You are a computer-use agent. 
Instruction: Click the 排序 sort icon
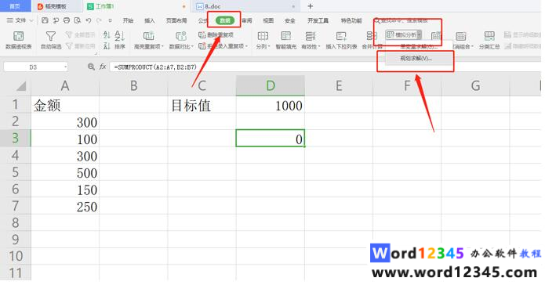pyautogui.click(x=119, y=36)
